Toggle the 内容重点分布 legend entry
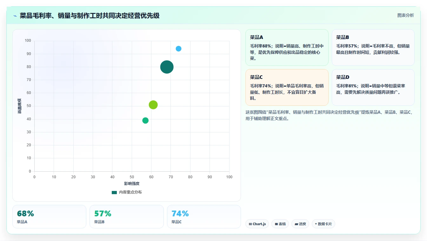This screenshot has width=427, height=241. 127,192
